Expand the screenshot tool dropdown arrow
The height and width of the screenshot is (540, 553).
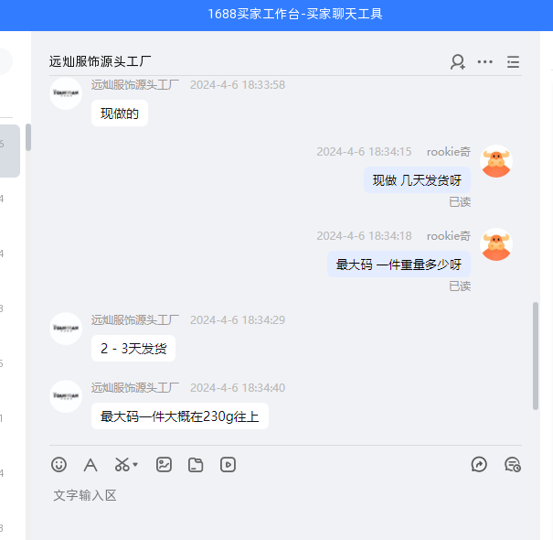pyautogui.click(x=135, y=465)
